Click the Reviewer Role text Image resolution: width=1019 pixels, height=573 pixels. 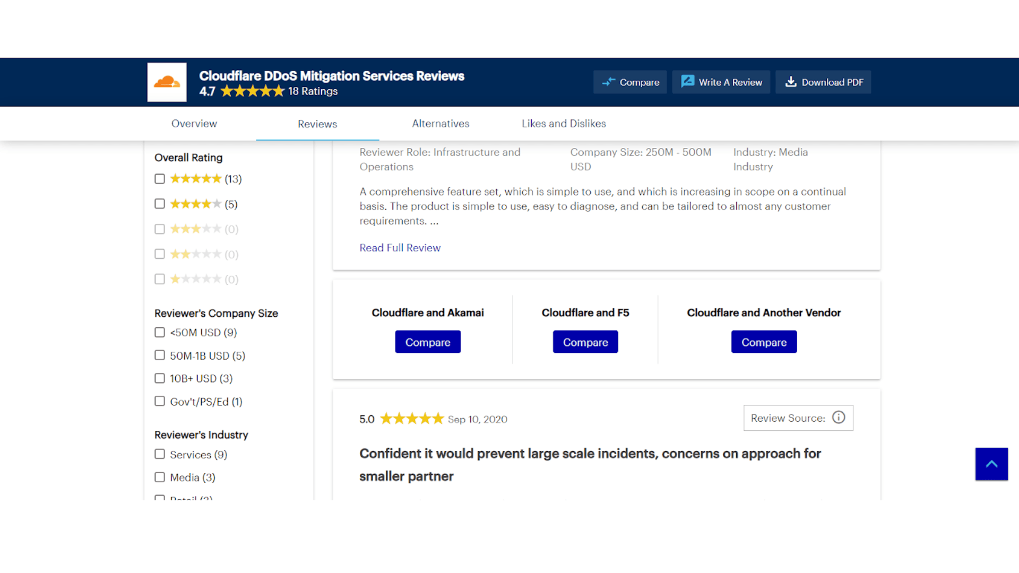(x=440, y=159)
